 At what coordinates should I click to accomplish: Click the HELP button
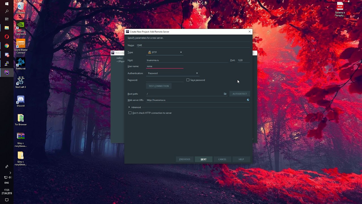tap(241, 159)
